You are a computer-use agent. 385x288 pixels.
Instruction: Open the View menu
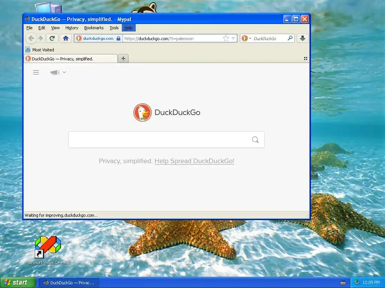point(55,28)
